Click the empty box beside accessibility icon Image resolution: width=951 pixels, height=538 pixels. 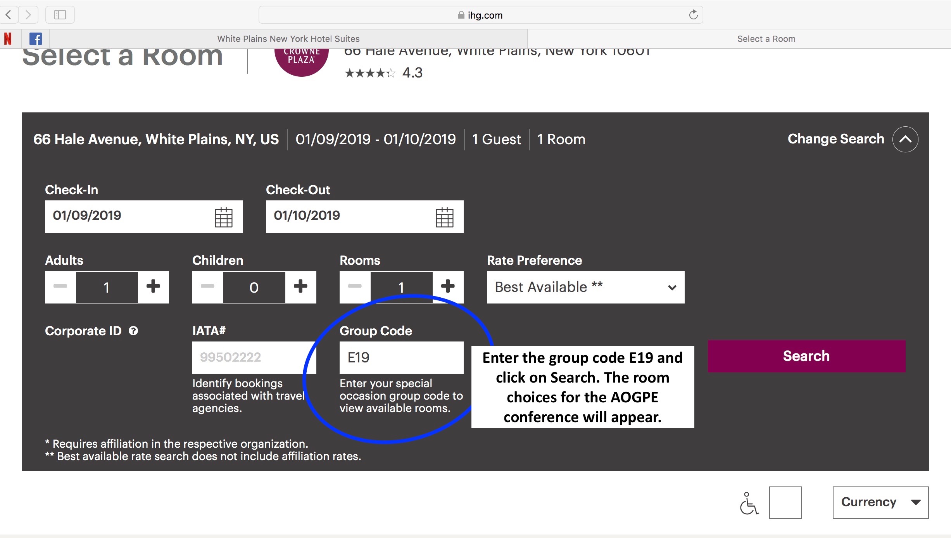coord(785,502)
